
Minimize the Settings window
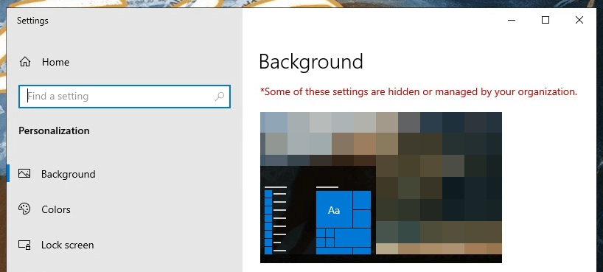[x=512, y=20]
